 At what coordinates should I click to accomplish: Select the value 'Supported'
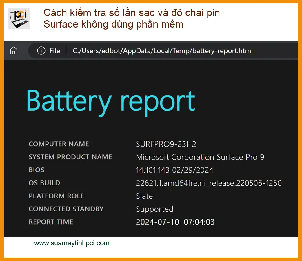(x=155, y=209)
